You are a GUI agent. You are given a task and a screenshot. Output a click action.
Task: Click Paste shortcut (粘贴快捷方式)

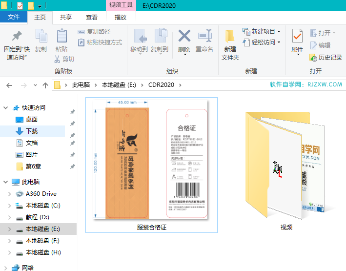[x=100, y=42]
